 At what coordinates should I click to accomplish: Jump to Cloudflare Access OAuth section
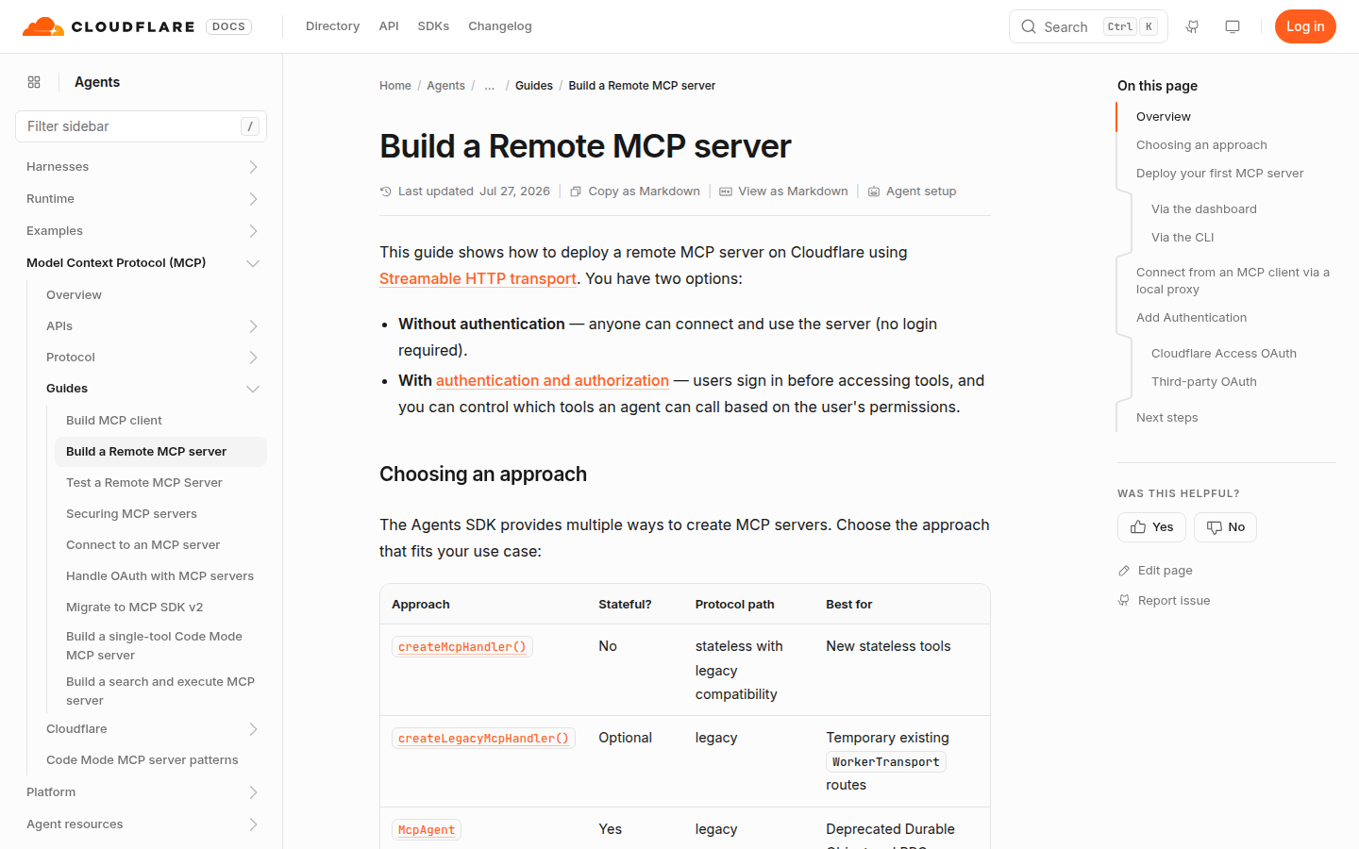click(x=1224, y=354)
